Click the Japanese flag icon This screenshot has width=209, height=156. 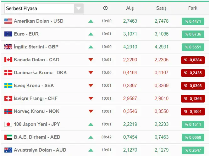click(x=8, y=124)
